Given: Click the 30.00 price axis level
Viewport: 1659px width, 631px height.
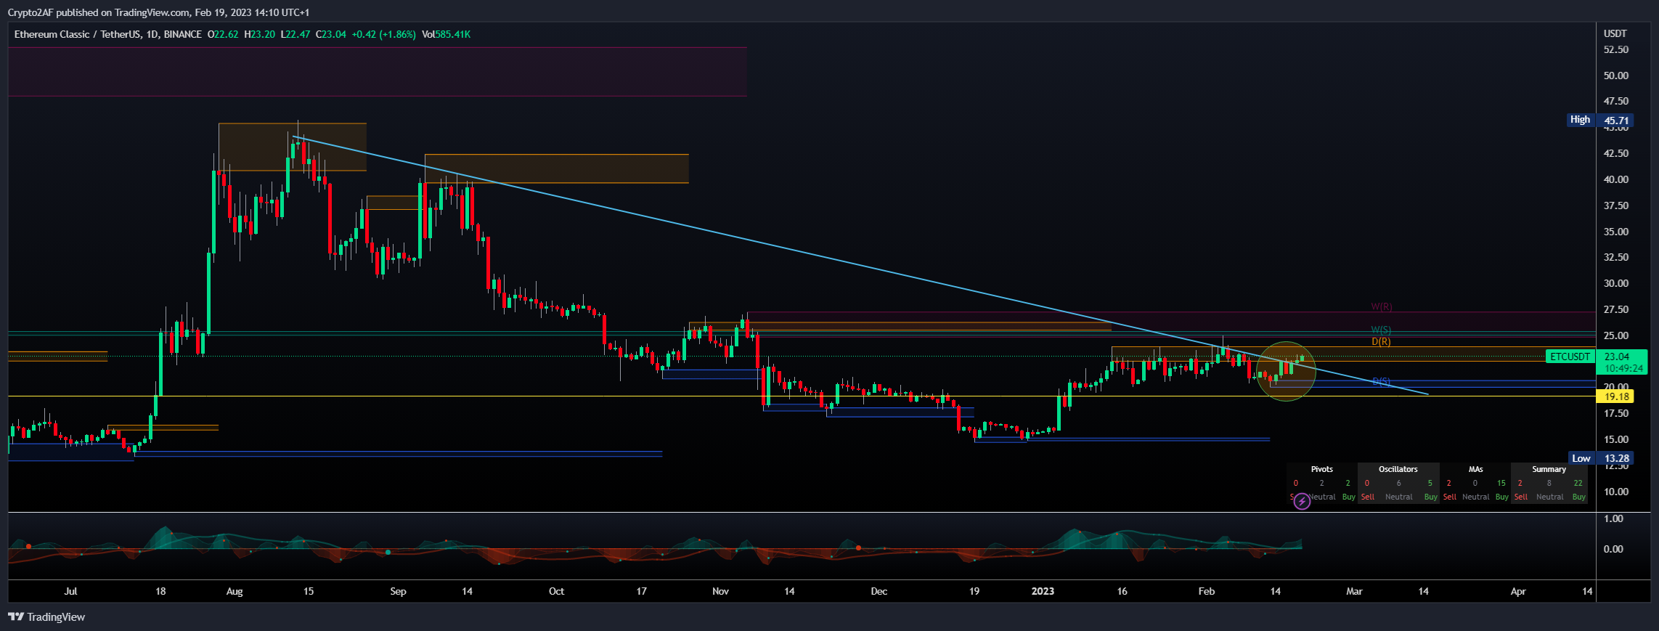Looking at the screenshot, I should 1616,284.
